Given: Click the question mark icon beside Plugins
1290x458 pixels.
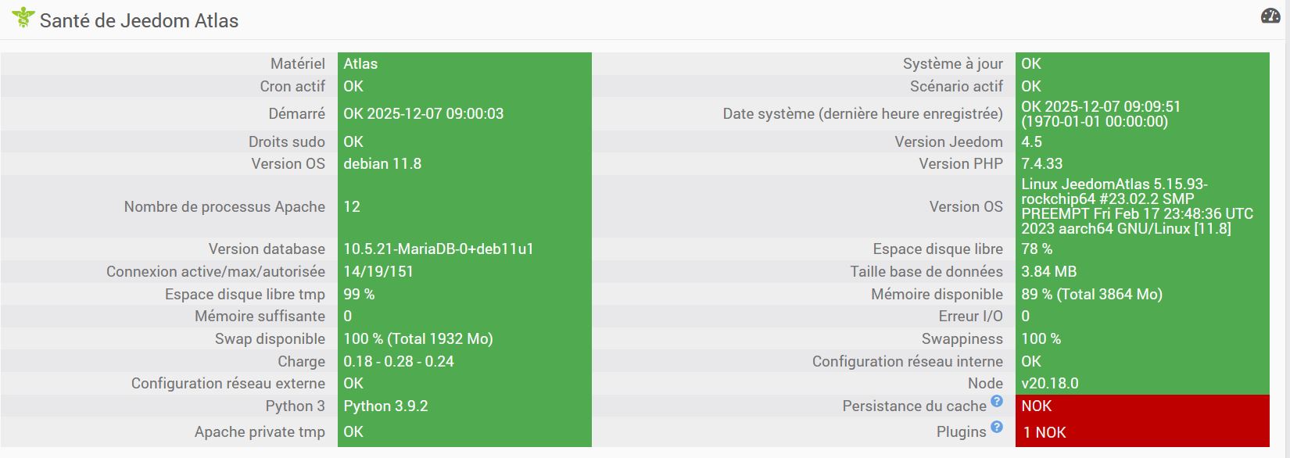Looking at the screenshot, I should [997, 427].
